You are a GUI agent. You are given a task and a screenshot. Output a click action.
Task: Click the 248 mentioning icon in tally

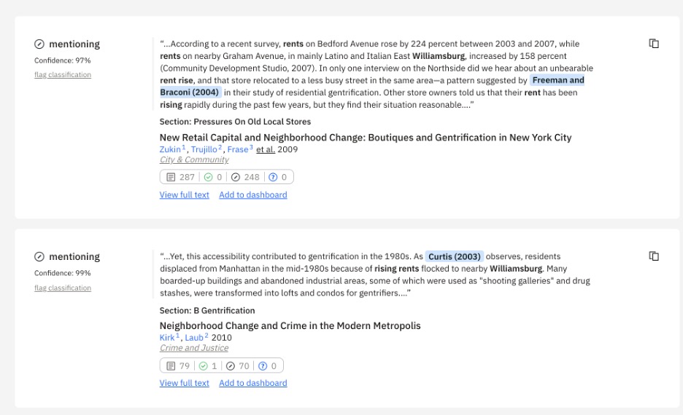point(236,177)
